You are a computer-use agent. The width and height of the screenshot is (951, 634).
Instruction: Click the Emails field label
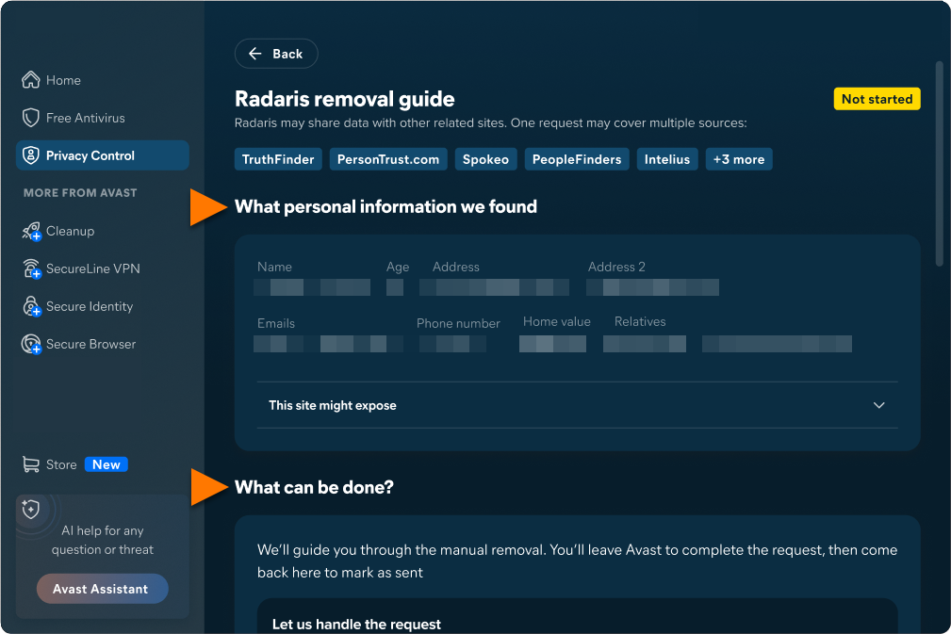coord(276,323)
